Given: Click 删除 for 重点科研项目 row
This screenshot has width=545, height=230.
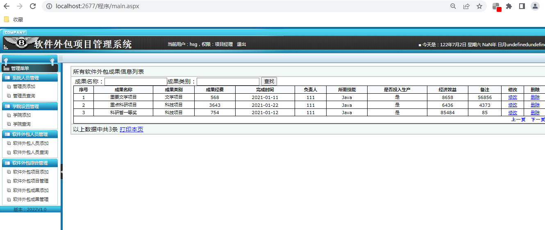Looking at the screenshot, I should click(x=535, y=105).
